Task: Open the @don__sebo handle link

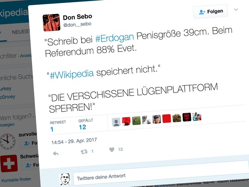Action: [77, 24]
